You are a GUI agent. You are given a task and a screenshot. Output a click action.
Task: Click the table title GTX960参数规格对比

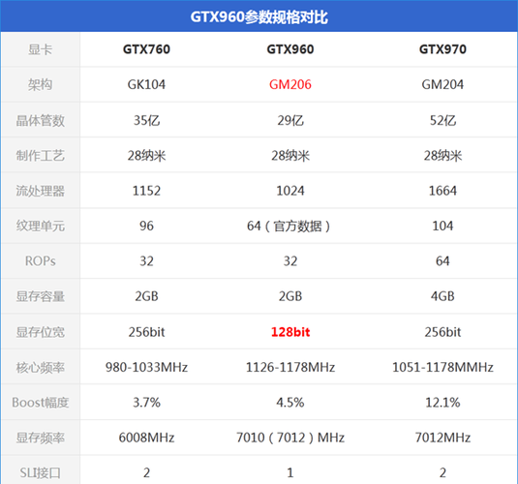click(259, 16)
